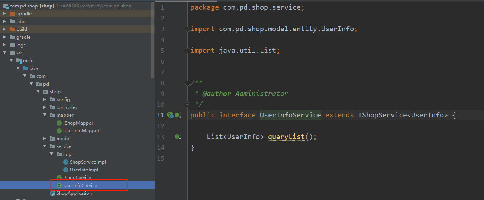This screenshot has width=484, height=200.
Task: Select the UserInfoMapper file
Action: click(x=81, y=130)
